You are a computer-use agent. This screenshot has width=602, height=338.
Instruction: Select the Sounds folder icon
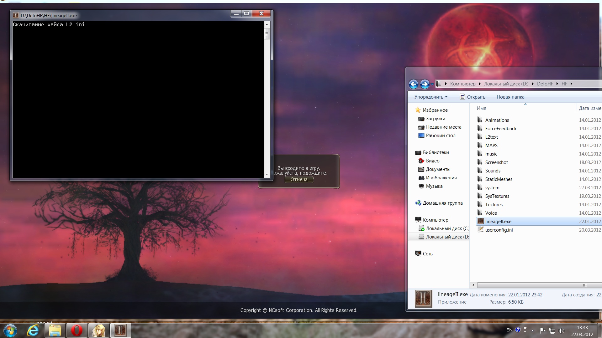[480, 171]
